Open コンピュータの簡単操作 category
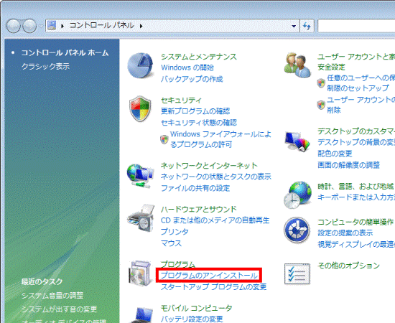The height and width of the screenshot is (323, 395). 355,222
